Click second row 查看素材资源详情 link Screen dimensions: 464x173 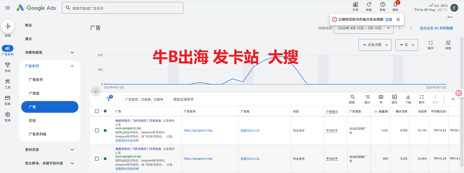127,169
